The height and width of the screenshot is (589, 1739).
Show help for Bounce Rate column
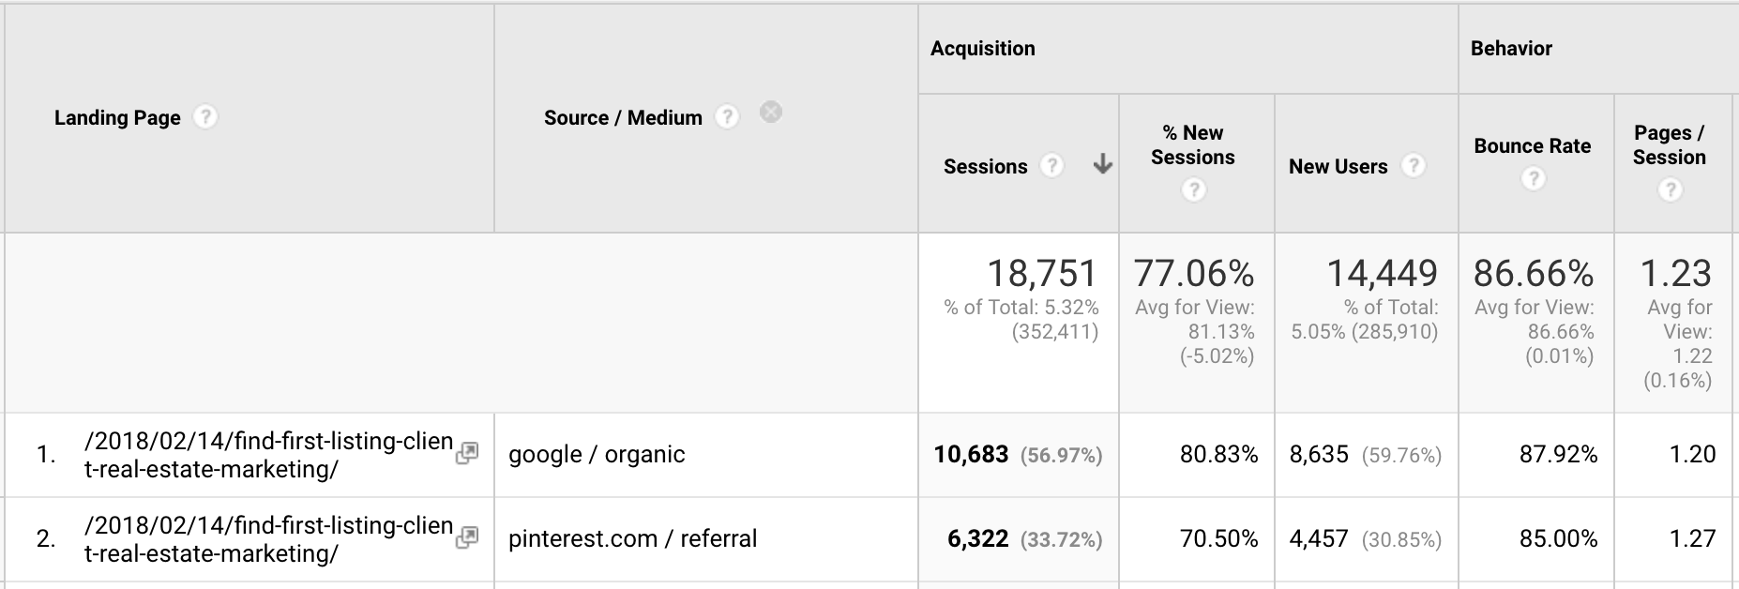[x=1533, y=178]
